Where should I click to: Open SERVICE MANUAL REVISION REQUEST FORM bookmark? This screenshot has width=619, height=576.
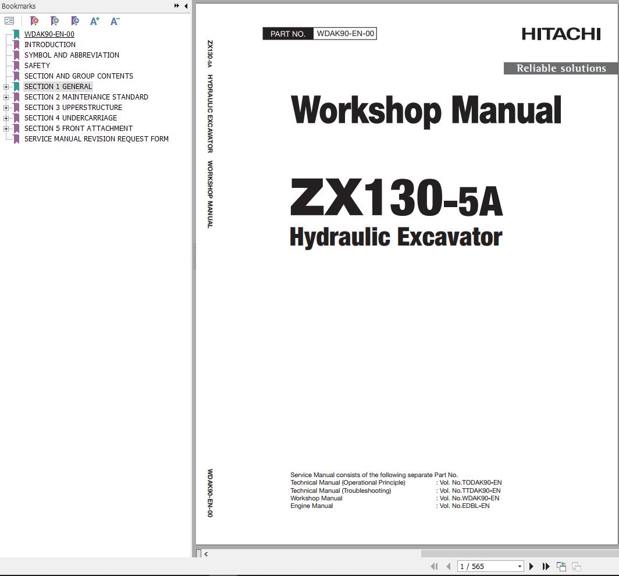(97, 139)
